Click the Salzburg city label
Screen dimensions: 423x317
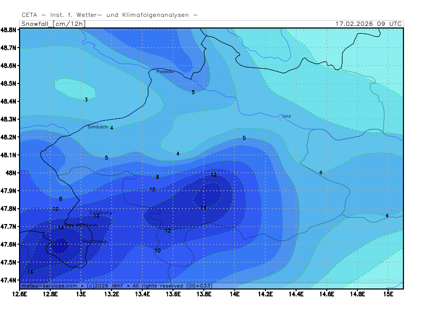pyautogui.click(x=100, y=212)
